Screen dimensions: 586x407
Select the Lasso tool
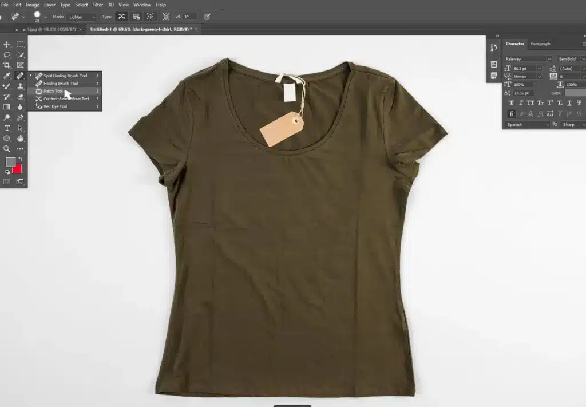tap(7, 54)
